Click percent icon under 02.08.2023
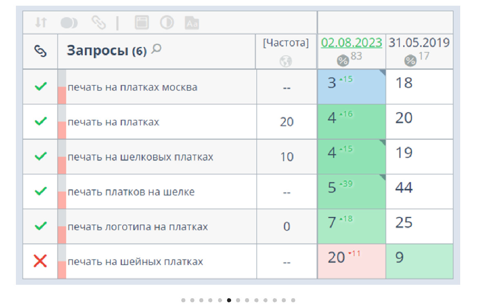The width and height of the screenshot is (490, 308). (x=343, y=61)
